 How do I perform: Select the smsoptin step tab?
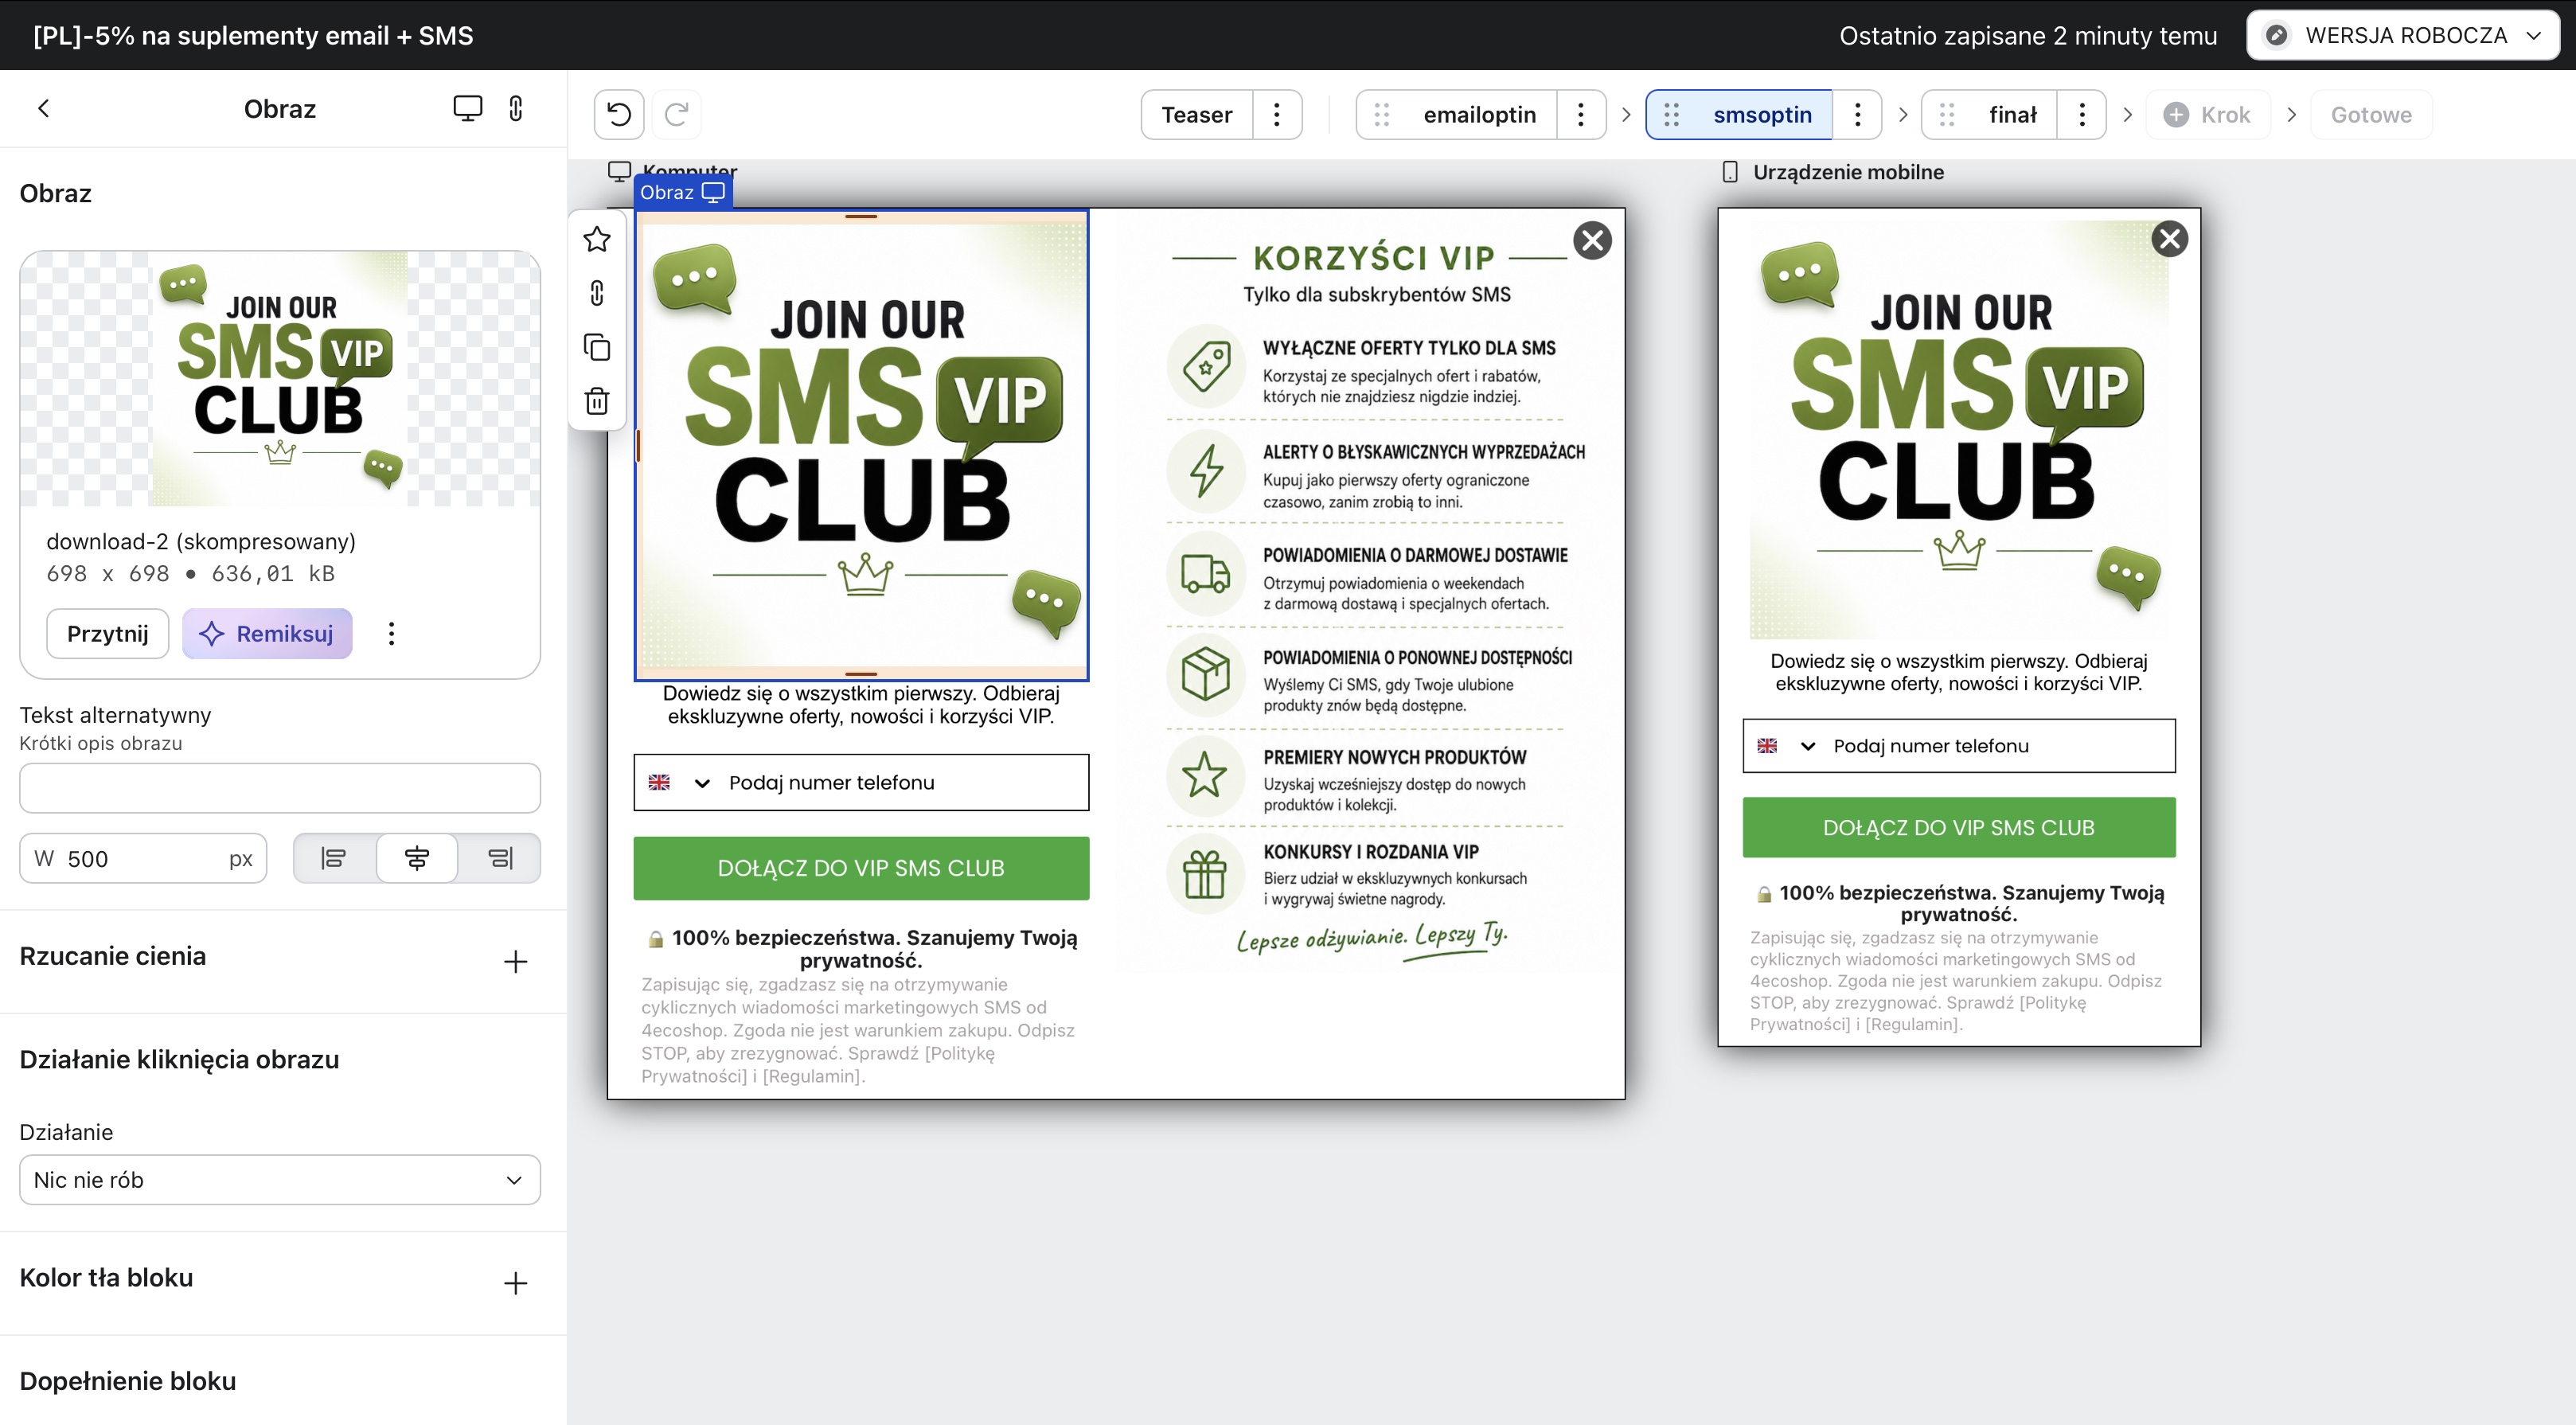click(x=1762, y=114)
